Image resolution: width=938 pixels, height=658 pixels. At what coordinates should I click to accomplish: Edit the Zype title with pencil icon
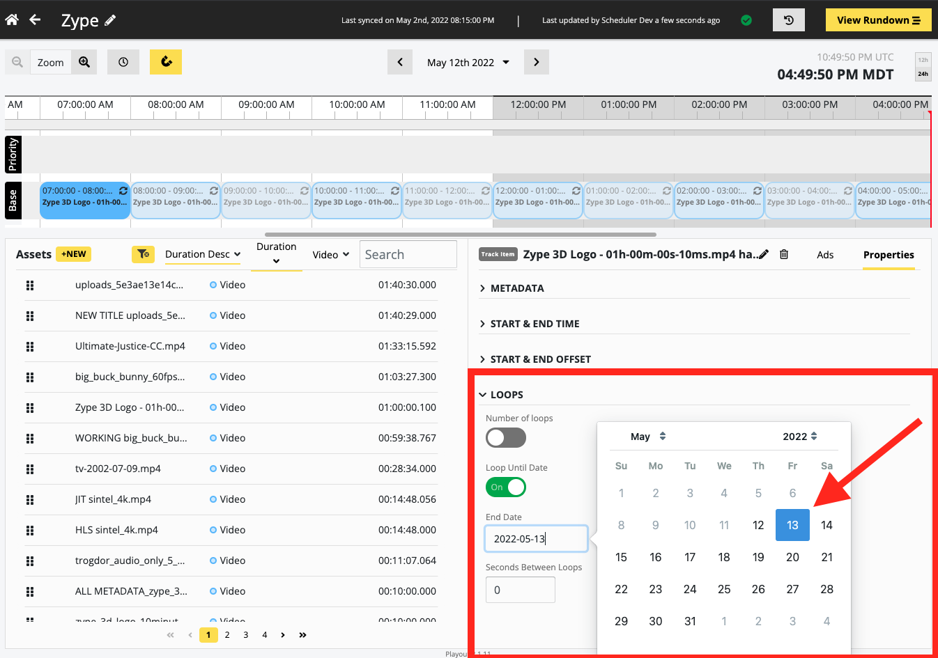pyautogui.click(x=110, y=20)
